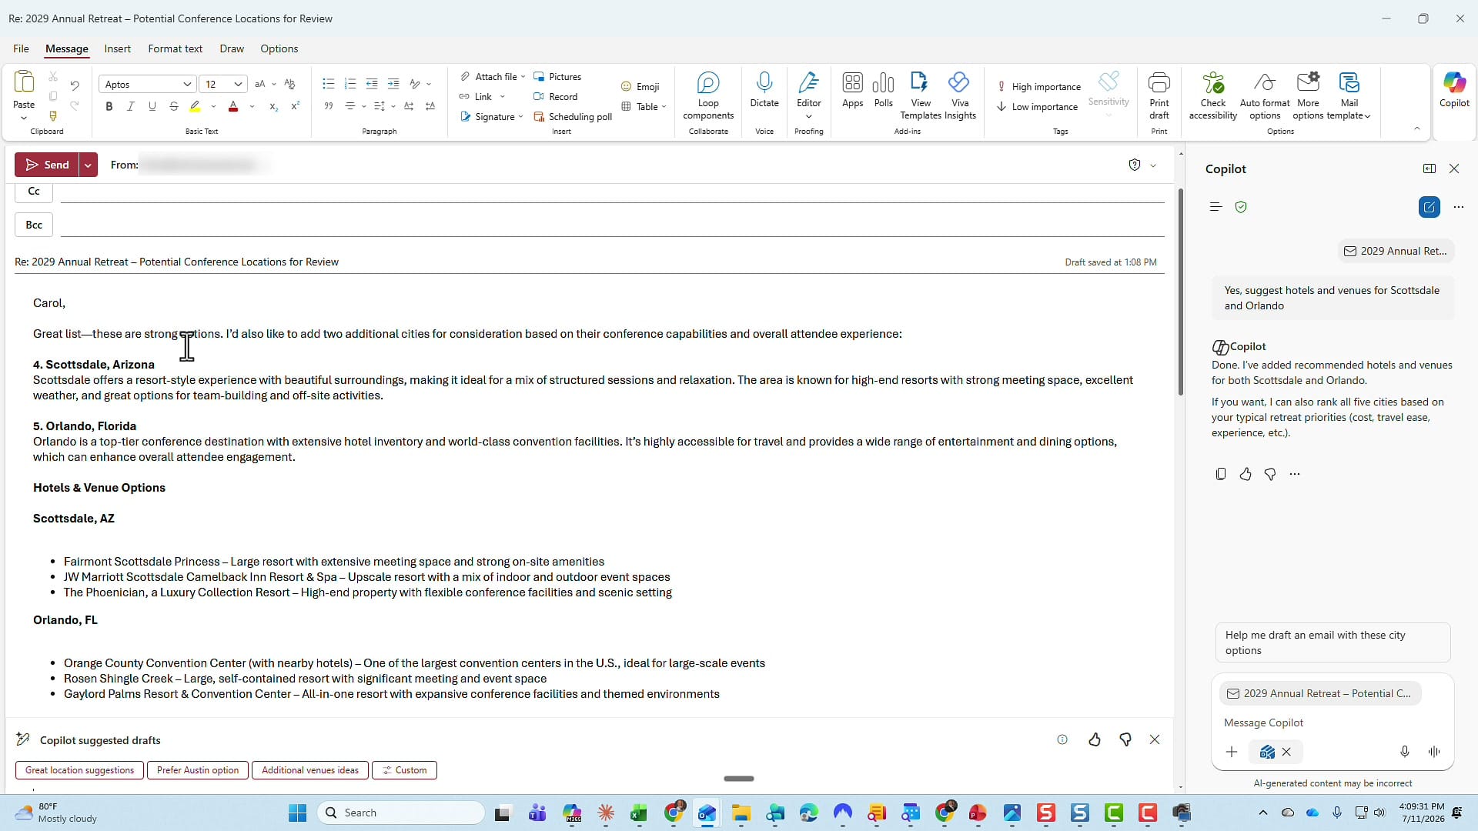
Task: Click the message body vertical scrollbar
Action: tap(1181, 292)
